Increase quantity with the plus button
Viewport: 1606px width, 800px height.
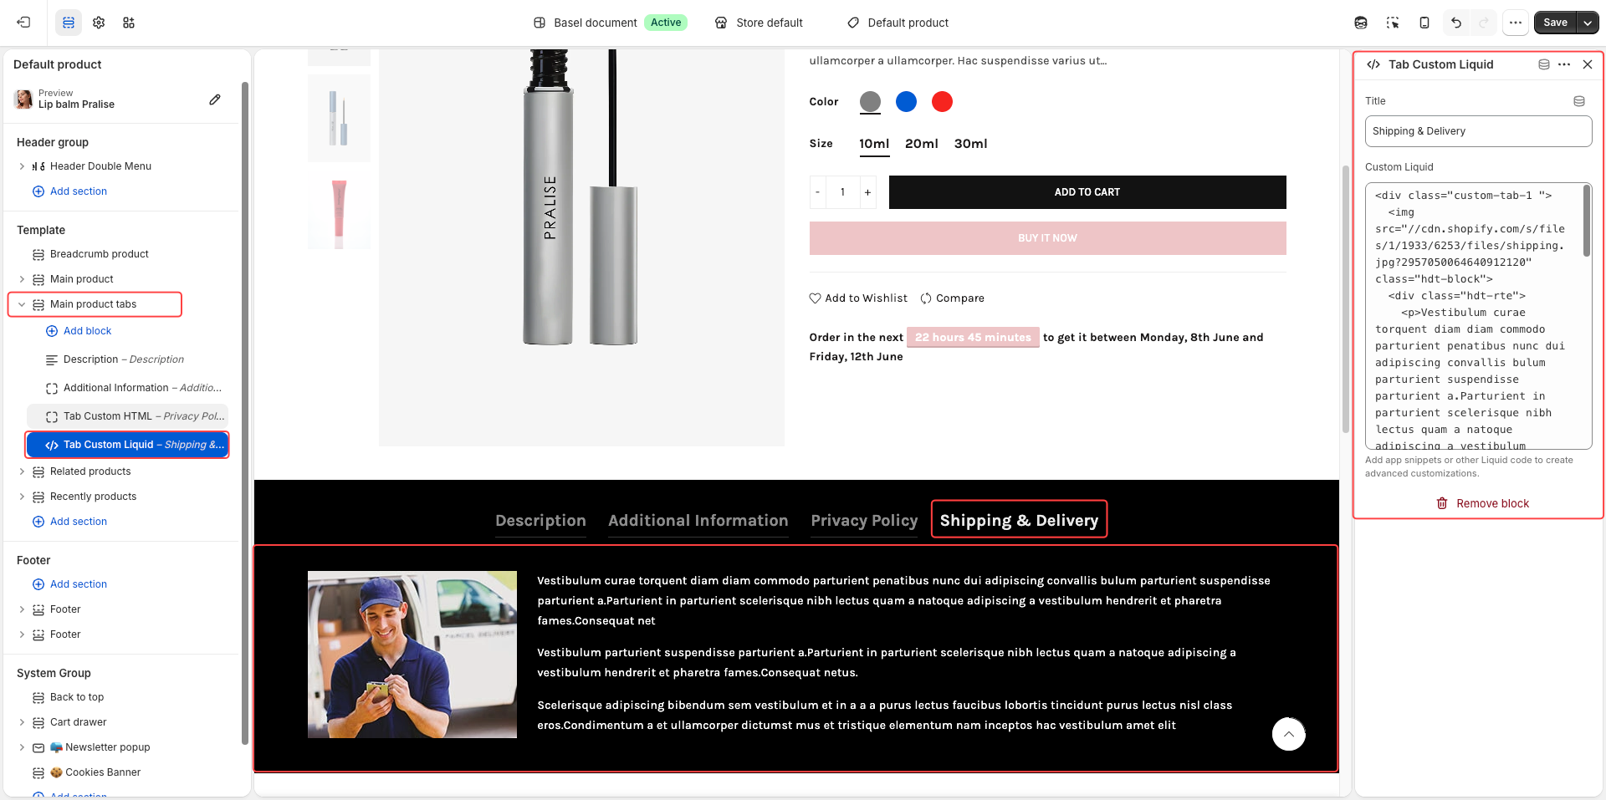tap(867, 192)
